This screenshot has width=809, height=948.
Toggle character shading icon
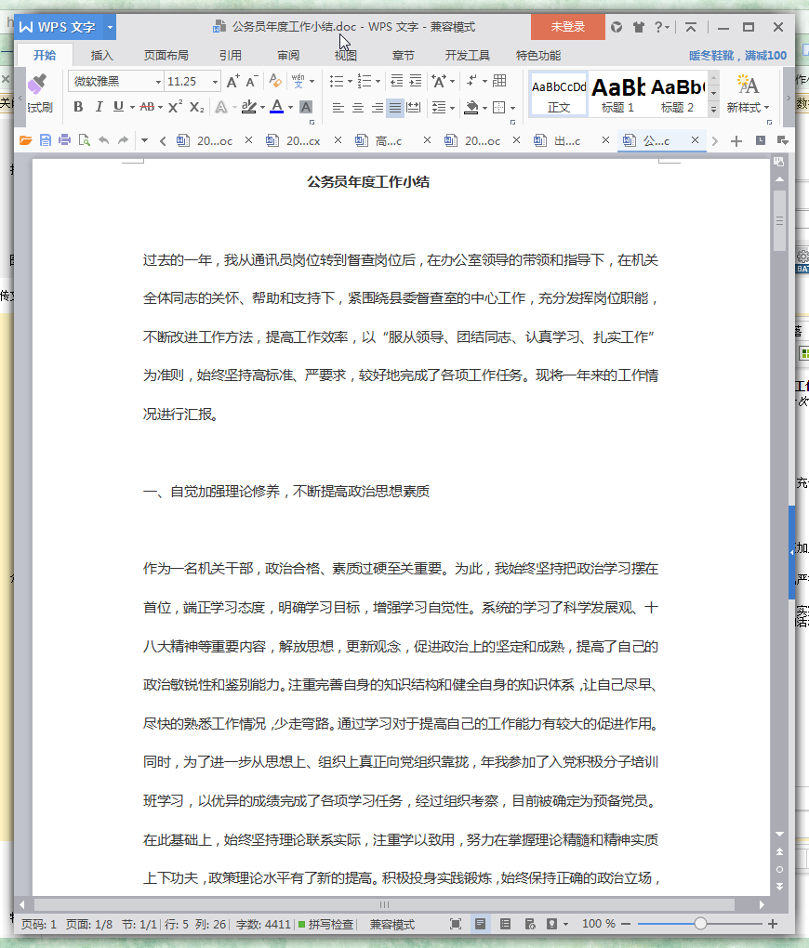[x=306, y=107]
